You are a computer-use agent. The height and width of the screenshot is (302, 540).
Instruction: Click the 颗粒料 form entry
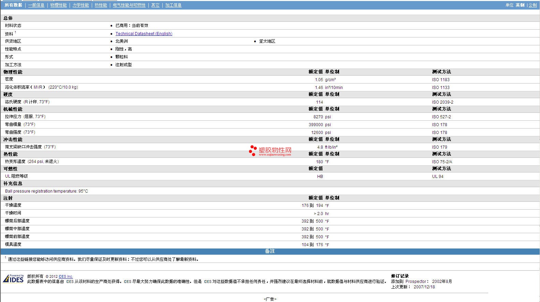121,57
